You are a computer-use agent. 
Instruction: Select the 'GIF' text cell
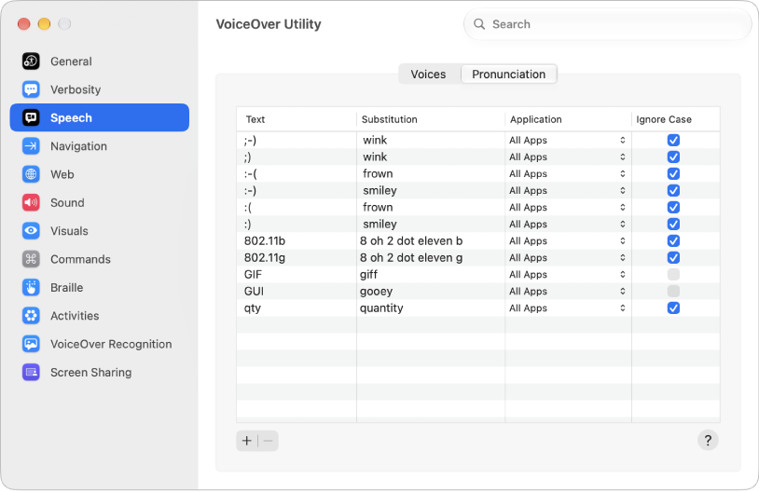[x=297, y=274]
